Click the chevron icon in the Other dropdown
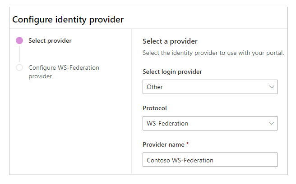Screen dimensions: 296x184 pos(271,87)
